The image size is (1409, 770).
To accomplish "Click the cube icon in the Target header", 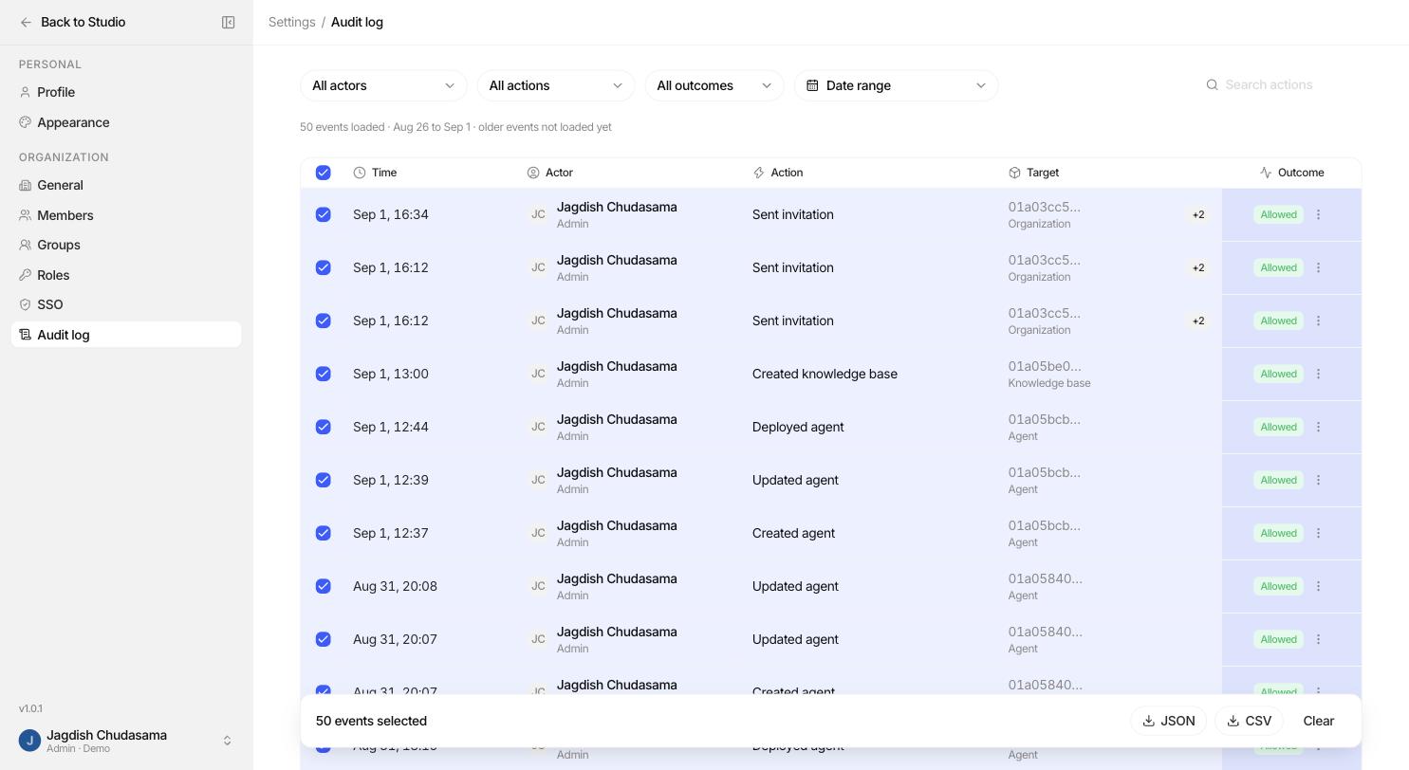I will click(x=1014, y=173).
